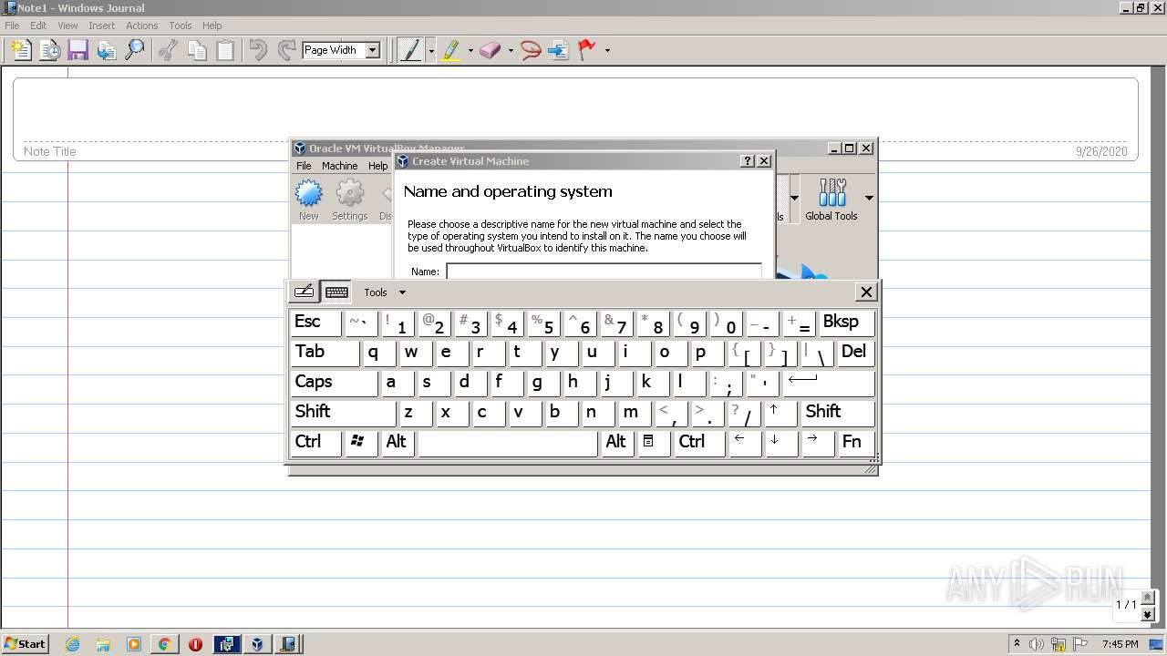This screenshot has height=656, width=1167.
Task: Tap the Del key on on-screen keyboard
Action: (x=856, y=353)
